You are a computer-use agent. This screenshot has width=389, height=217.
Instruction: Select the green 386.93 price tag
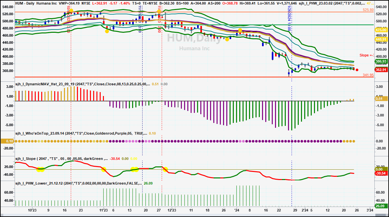[381, 61]
